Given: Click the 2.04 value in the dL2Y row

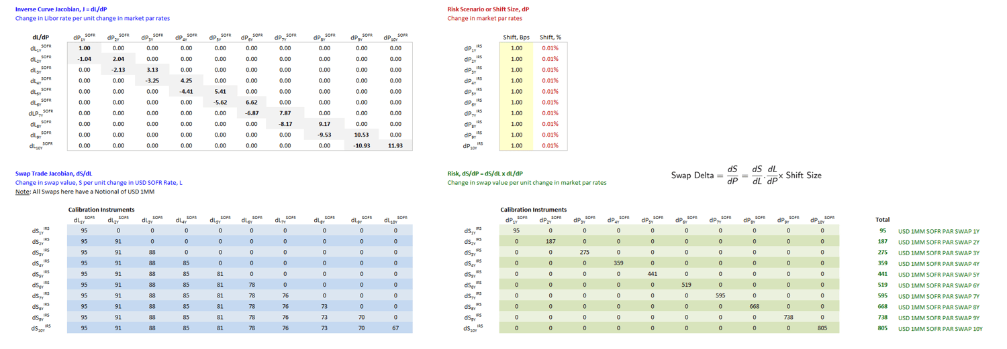Looking at the screenshot, I should pos(118,59).
